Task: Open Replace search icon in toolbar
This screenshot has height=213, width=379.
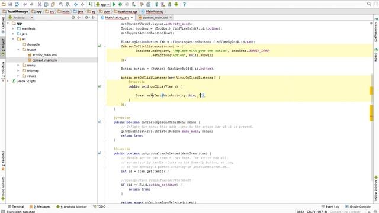Action: click(68, 4)
